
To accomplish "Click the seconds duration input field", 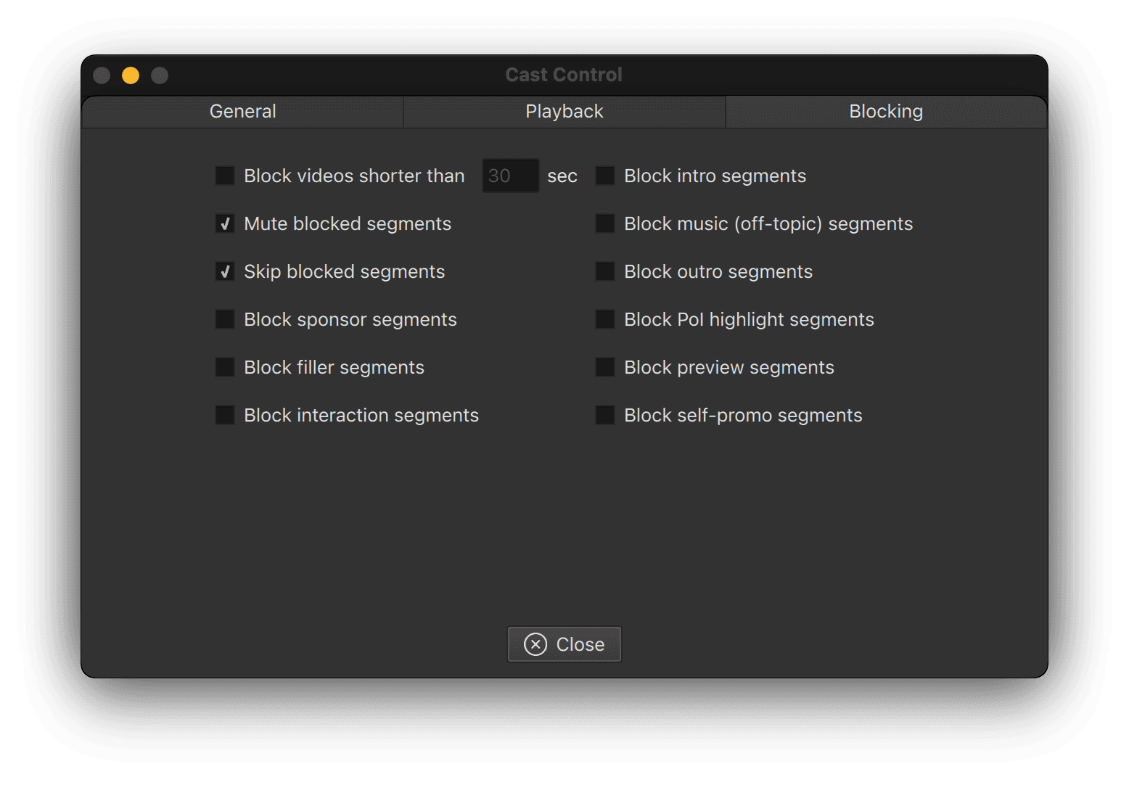I will tap(510, 176).
